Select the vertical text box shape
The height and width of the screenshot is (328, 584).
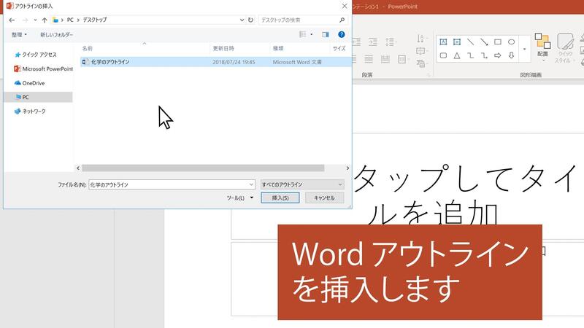(457, 42)
